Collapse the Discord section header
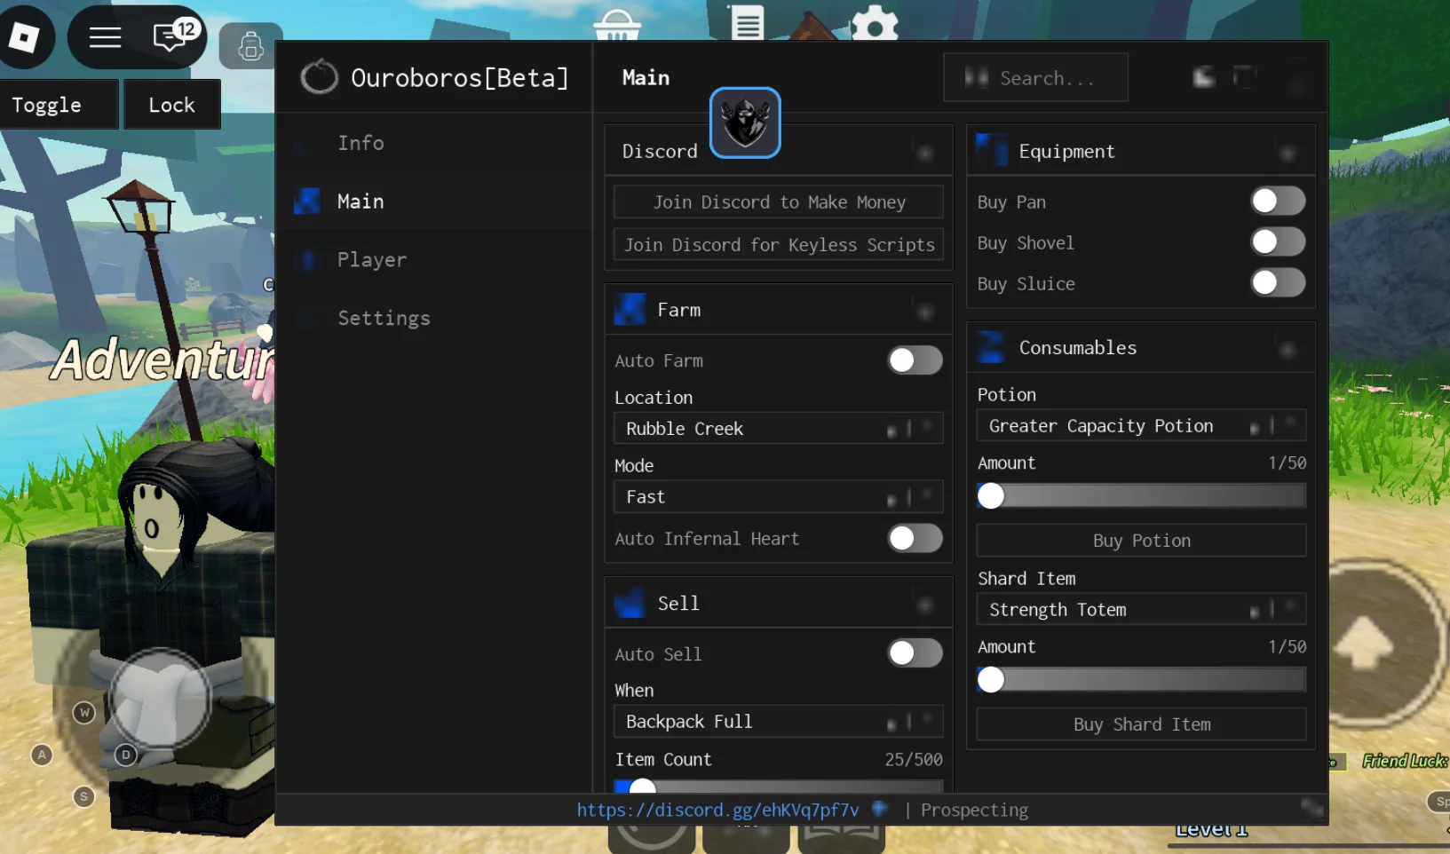This screenshot has height=854, width=1450. 924,153
